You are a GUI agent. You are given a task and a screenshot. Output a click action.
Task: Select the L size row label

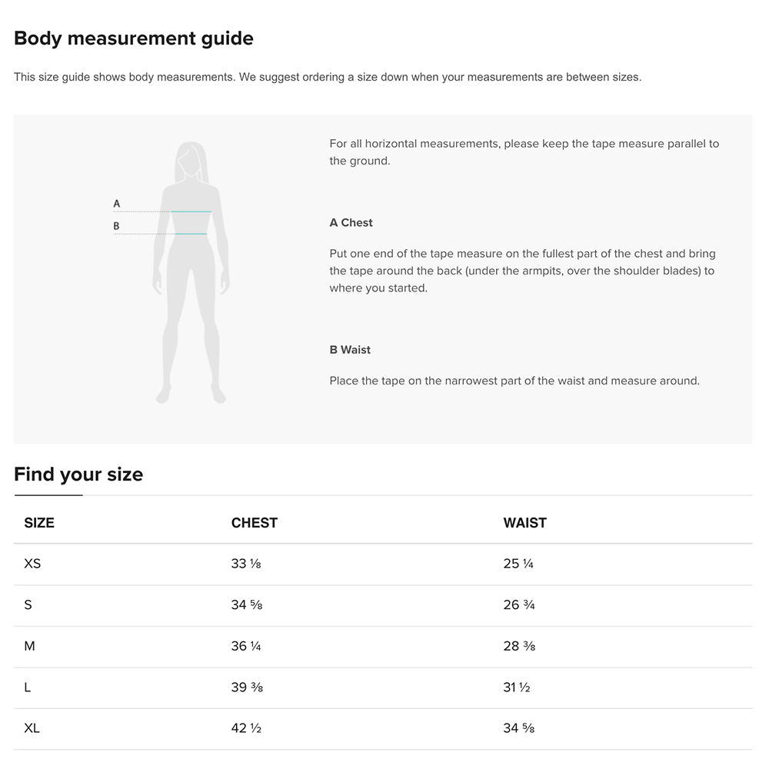click(x=28, y=687)
